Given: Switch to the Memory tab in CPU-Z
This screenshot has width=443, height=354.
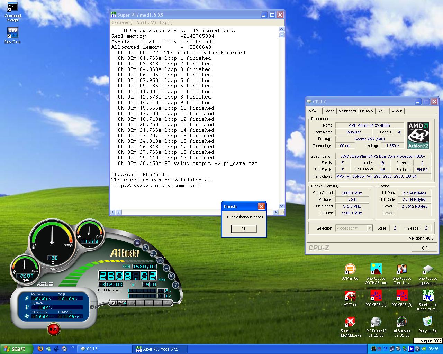Looking at the screenshot, I should [367, 111].
